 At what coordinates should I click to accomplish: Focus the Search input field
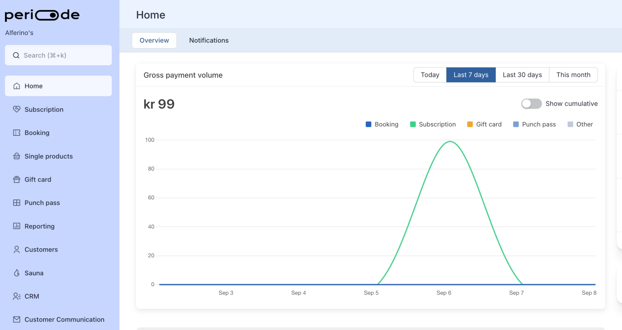pos(58,55)
